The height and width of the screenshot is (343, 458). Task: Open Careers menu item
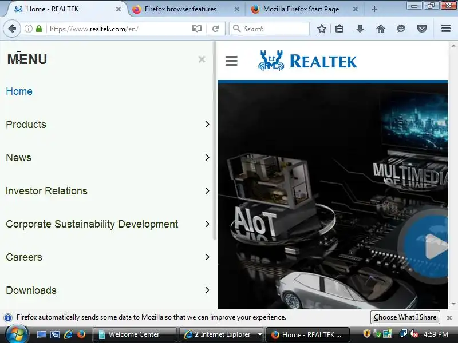point(24,257)
